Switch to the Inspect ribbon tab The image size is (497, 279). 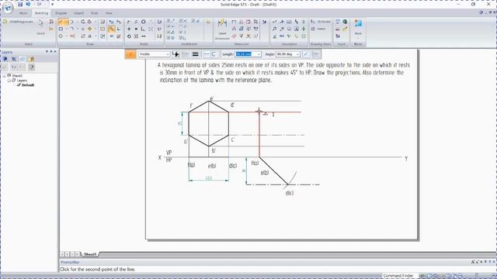click(78, 13)
